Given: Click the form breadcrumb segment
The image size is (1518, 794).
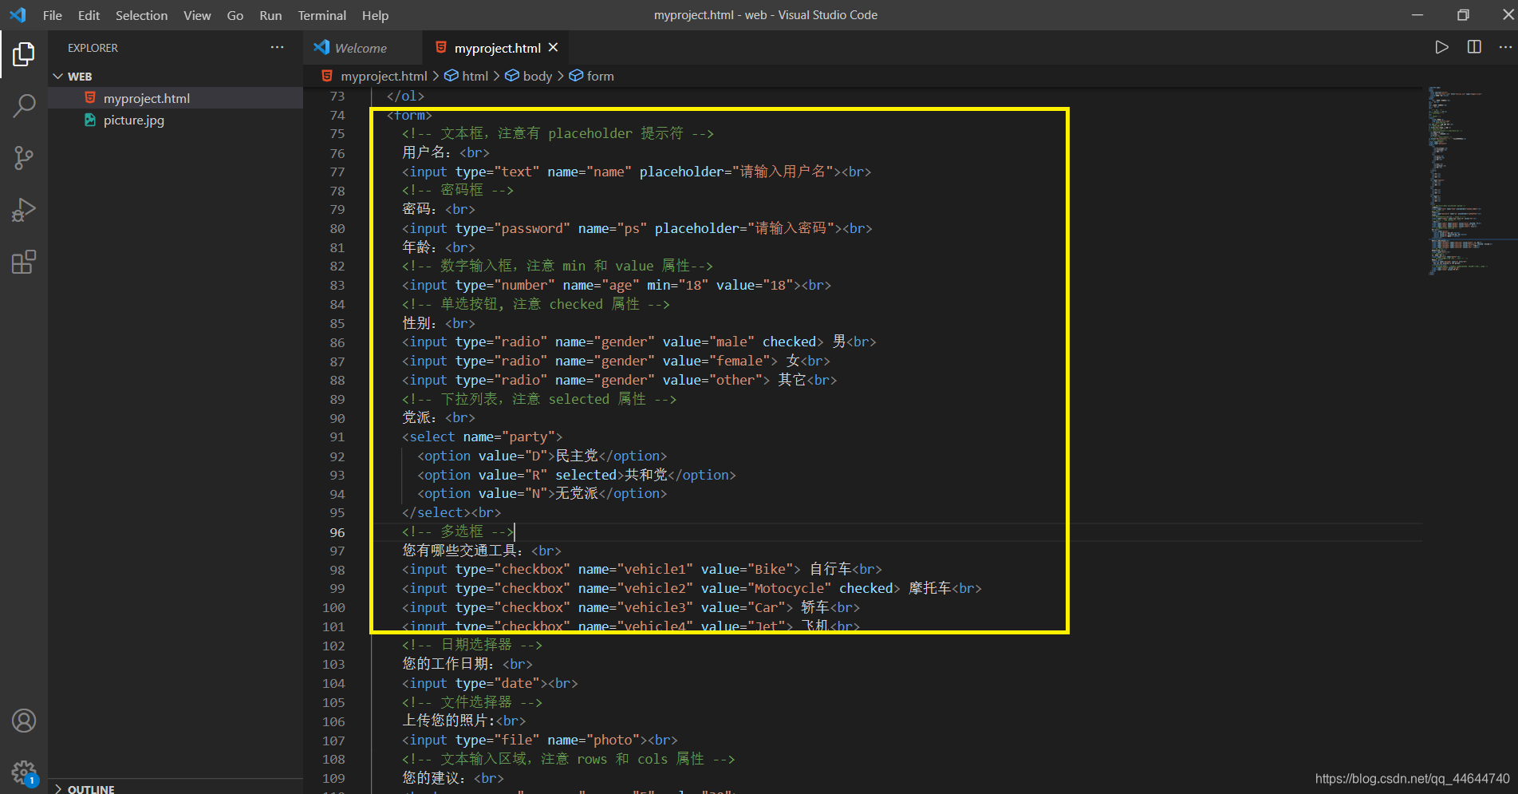Looking at the screenshot, I should 601,76.
